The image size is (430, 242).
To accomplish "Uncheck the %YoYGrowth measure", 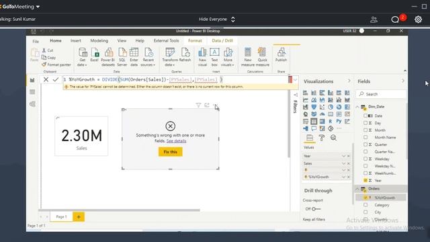I will (x=365, y=198).
